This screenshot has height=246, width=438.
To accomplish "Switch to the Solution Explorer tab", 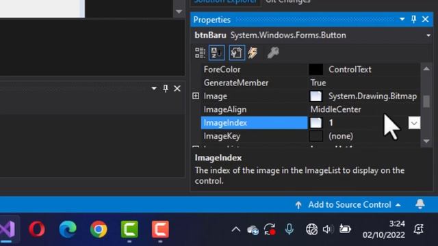I will coord(225,1).
